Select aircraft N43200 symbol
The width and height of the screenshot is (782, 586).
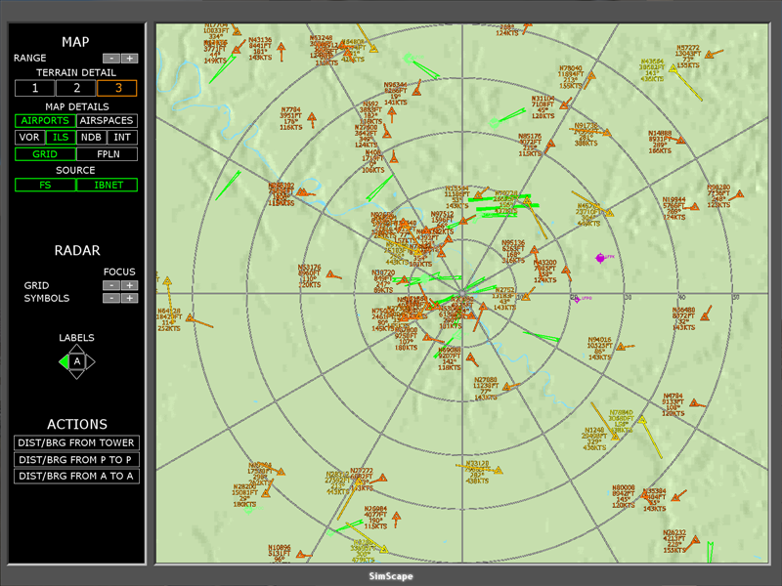click(566, 271)
